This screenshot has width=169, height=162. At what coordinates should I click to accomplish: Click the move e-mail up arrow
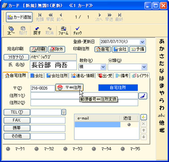click(x=144, y=130)
